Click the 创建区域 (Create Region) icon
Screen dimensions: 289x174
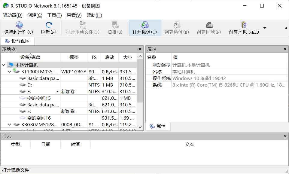coord(208,28)
